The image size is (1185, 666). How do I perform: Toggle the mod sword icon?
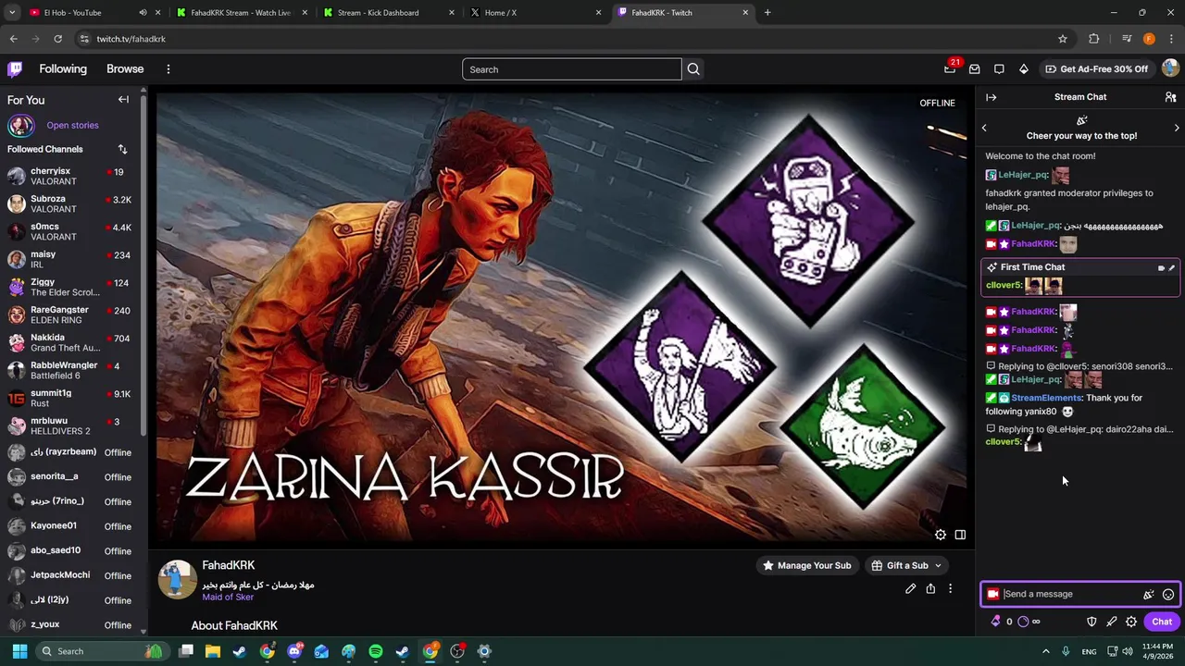[1112, 622]
